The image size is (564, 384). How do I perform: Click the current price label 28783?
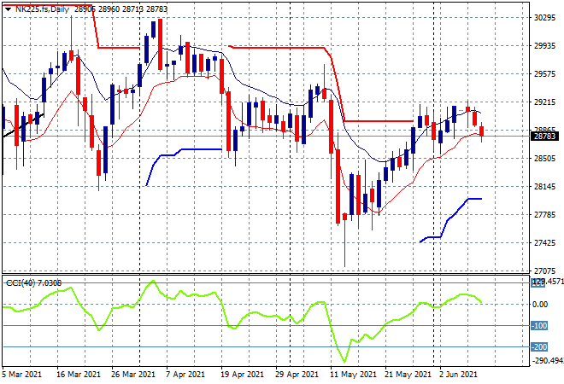[x=544, y=137]
